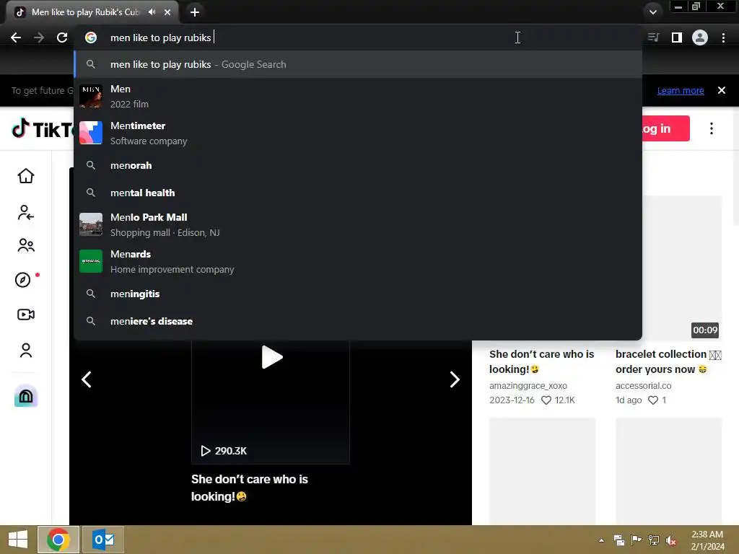Image resolution: width=739 pixels, height=554 pixels.
Task: Click the heart icon showing 1 like
Action: (x=652, y=400)
